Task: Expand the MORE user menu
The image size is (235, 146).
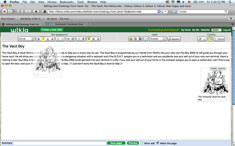Action: 216,30
